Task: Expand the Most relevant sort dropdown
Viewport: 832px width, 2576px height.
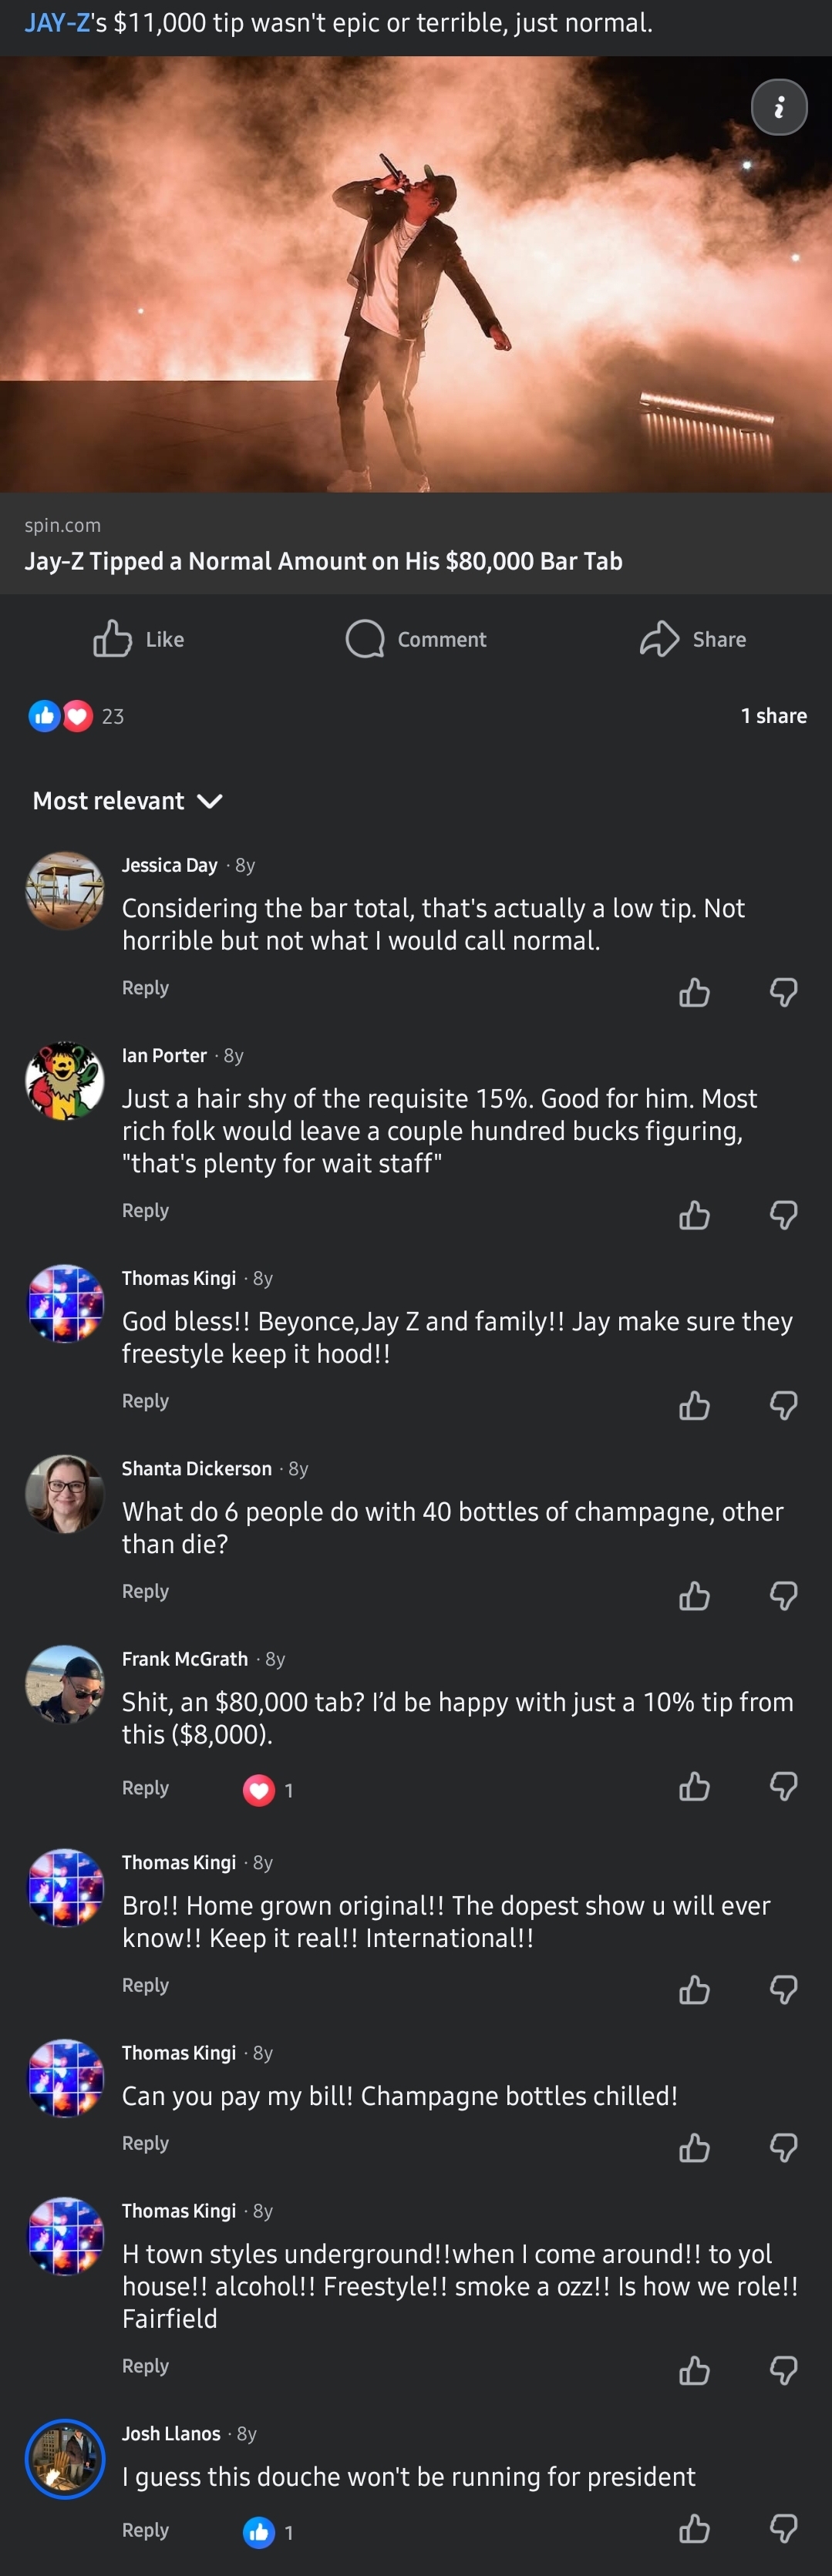Action: [x=127, y=801]
